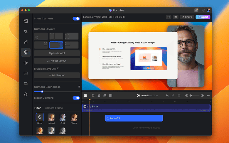Viewport: 229px width, 143px height.
Task: Select the camera webcam sidebar icon
Action: coord(26,52)
